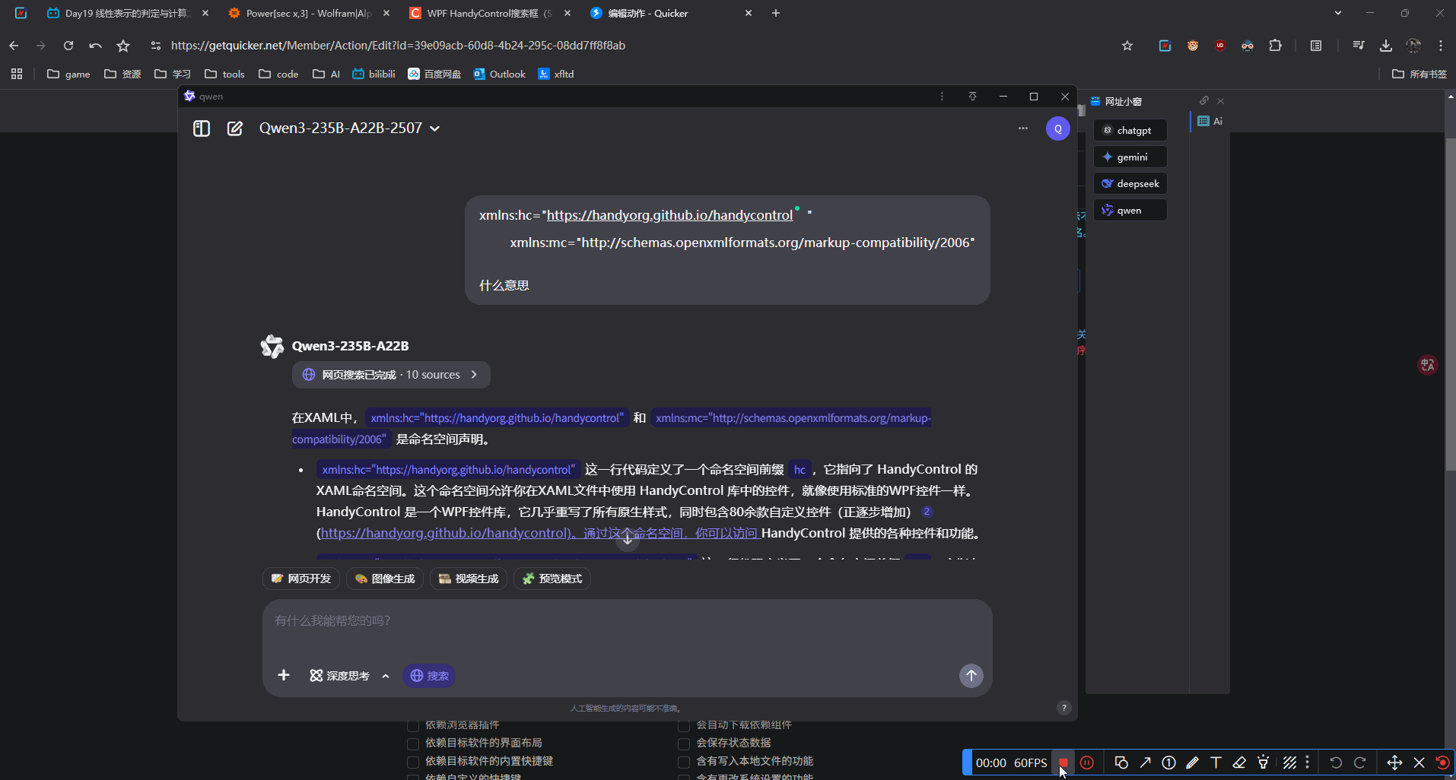Choose the 视频生成 quick action
This screenshot has height=780, width=1456.
pyautogui.click(x=469, y=579)
